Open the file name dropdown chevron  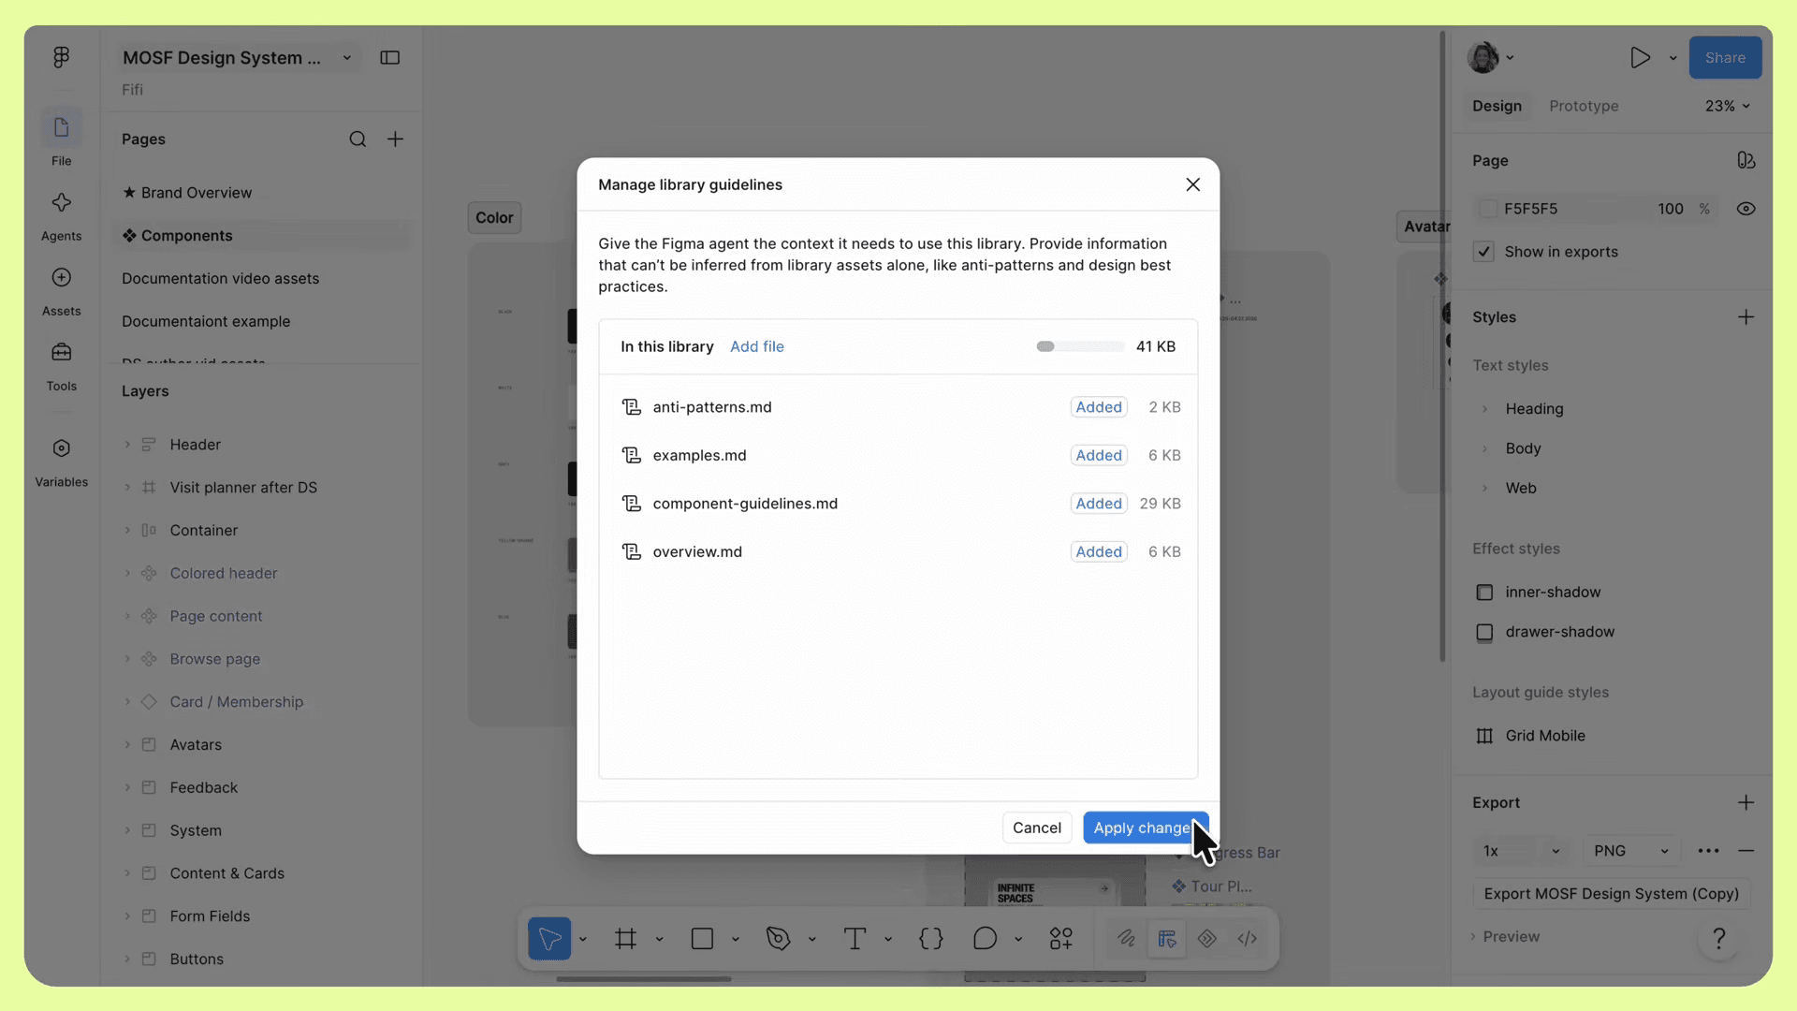click(347, 58)
